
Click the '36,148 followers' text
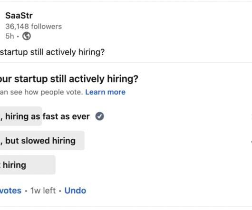tap(34, 26)
